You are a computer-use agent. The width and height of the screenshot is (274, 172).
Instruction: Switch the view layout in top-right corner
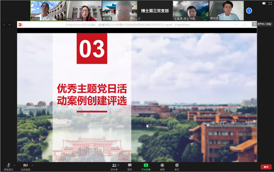click(264, 3)
